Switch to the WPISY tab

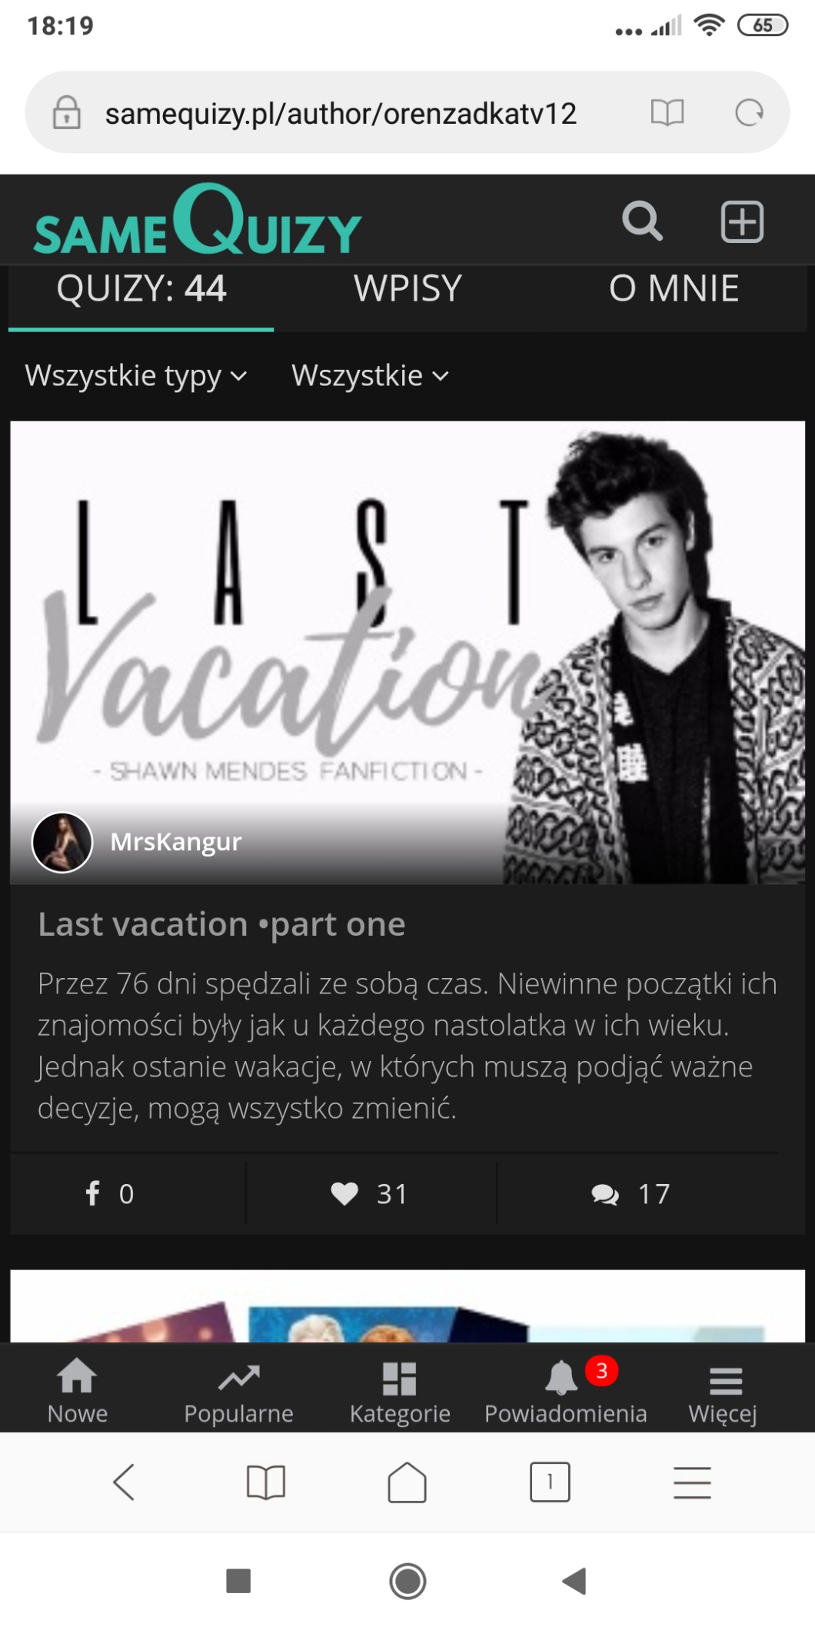407,289
